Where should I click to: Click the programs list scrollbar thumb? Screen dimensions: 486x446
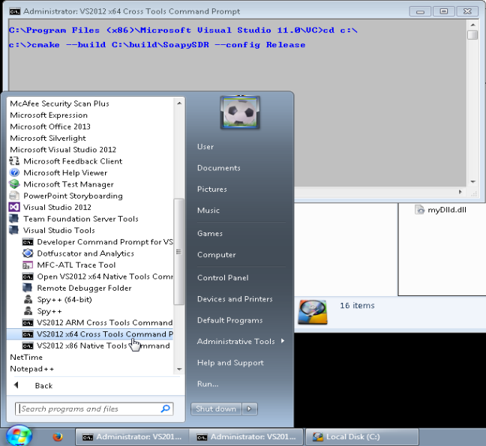[178, 252]
